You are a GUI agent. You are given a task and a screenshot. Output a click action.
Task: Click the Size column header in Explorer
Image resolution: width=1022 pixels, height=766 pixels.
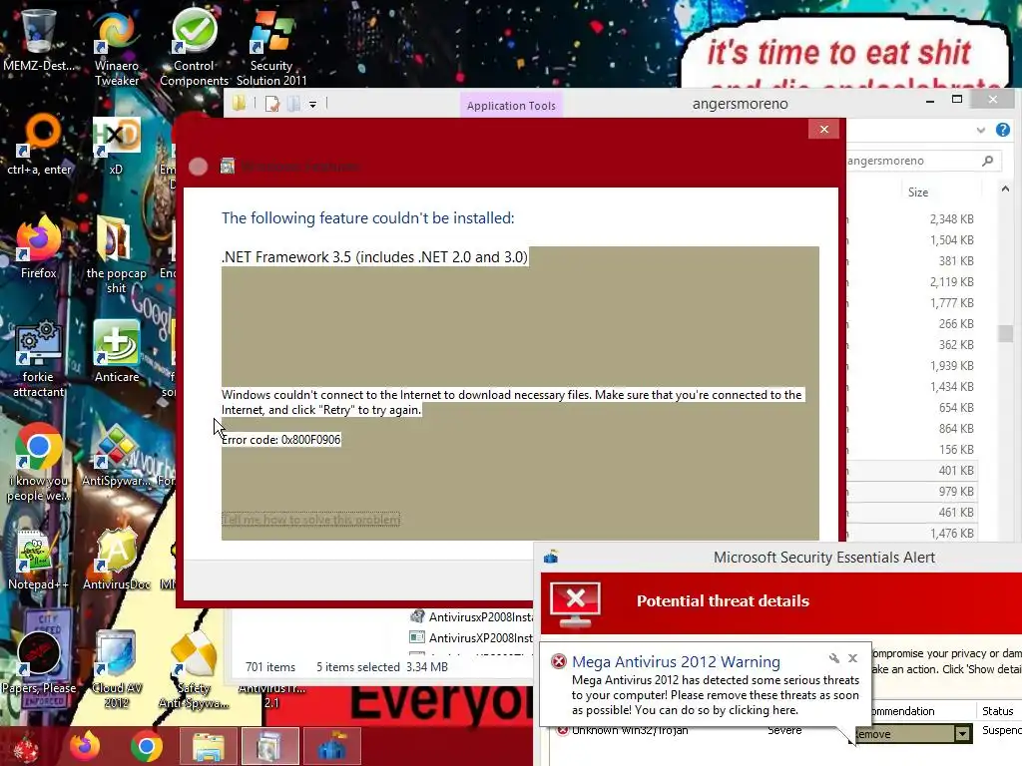918,192
